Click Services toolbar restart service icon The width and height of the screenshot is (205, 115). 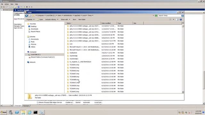[32, 7]
